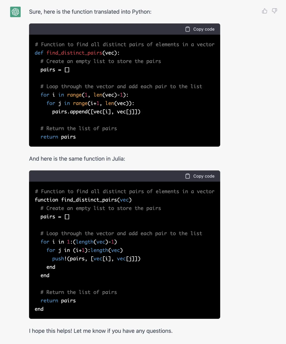Image resolution: width=286 pixels, height=344 pixels.
Task: Click the thumbs up feedback icon
Action: click(x=265, y=11)
